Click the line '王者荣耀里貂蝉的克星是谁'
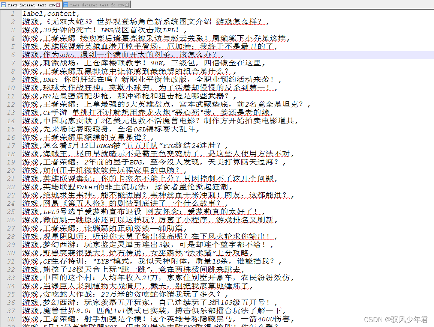The image size is (434, 327). [88, 137]
